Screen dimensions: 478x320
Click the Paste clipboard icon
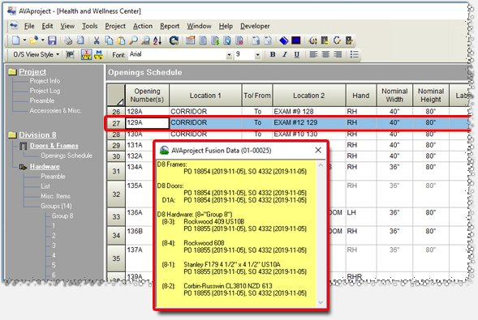(x=121, y=41)
